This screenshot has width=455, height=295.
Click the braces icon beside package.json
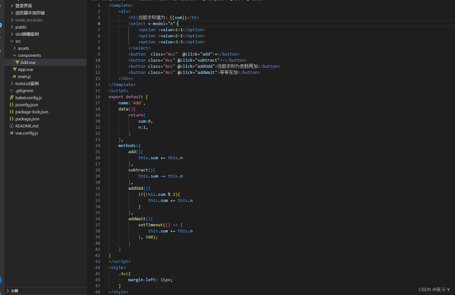pyautogui.click(x=12, y=119)
